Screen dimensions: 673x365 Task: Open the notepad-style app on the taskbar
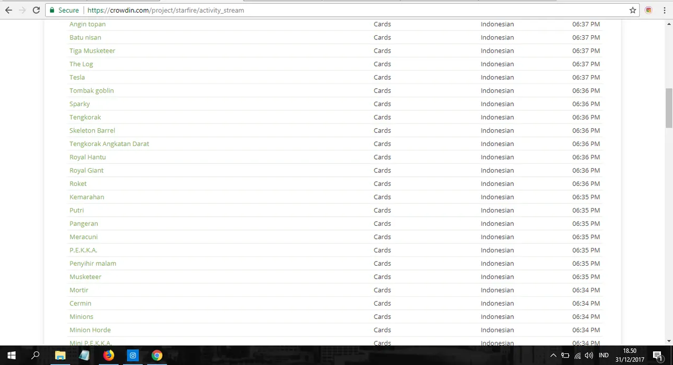click(84, 355)
